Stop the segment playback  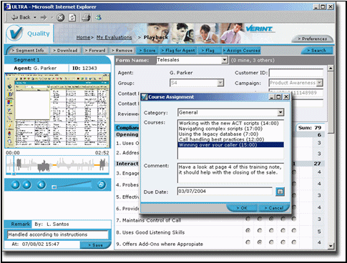(x=26, y=184)
